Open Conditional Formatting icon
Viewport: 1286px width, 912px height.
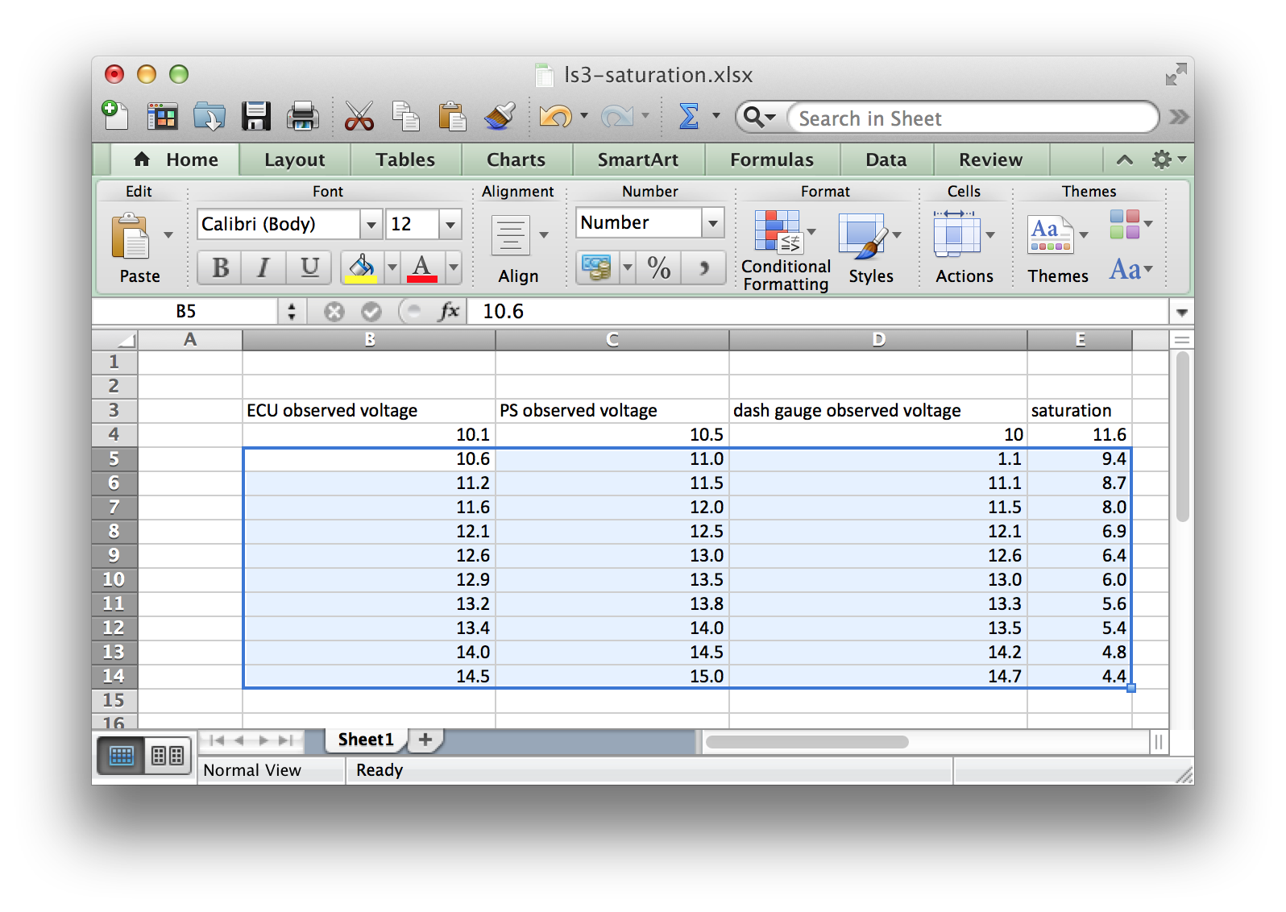coord(777,232)
